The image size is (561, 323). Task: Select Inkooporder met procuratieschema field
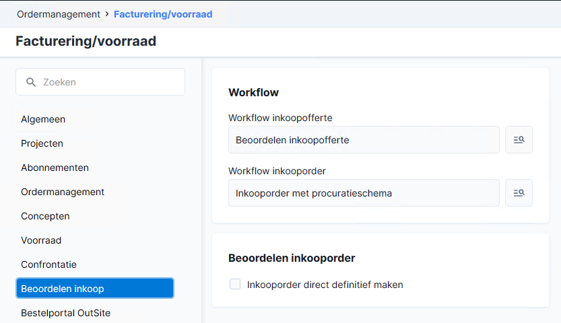point(364,193)
